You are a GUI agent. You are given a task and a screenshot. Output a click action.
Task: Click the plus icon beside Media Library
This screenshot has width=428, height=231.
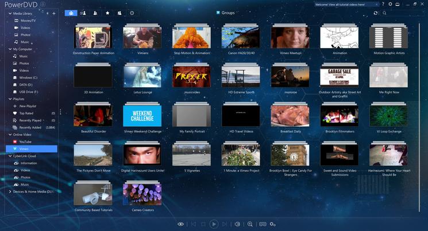coord(54,13)
